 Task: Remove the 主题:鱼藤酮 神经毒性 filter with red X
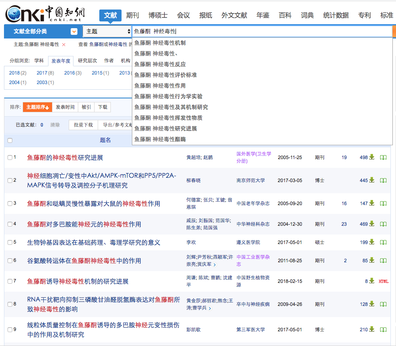[64, 45]
